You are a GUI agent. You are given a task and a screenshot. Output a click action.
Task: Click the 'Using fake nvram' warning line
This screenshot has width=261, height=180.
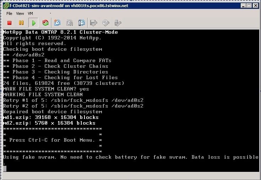pos(131,157)
